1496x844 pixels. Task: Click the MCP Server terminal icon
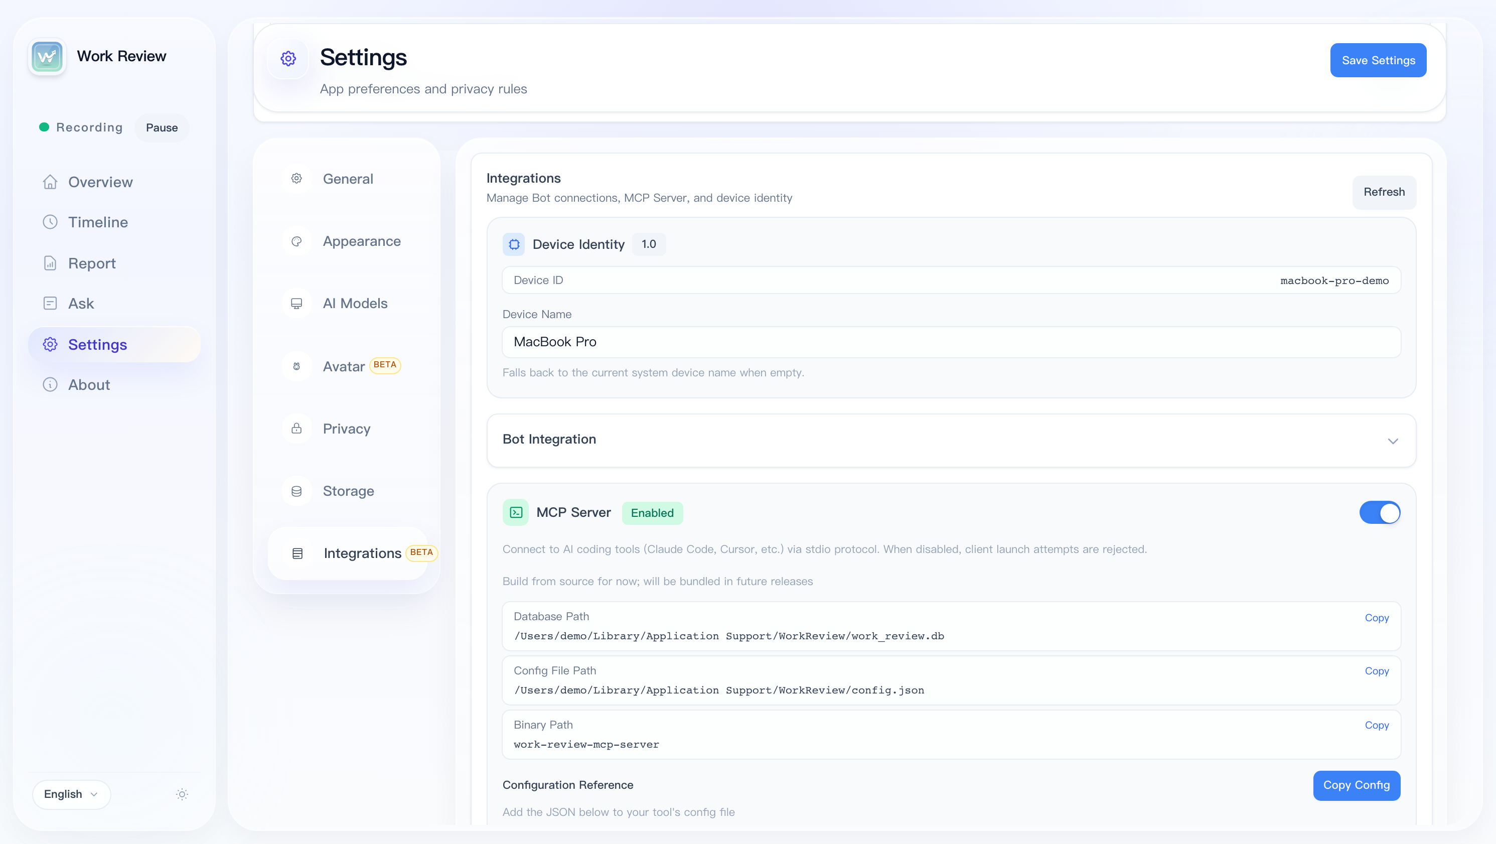pyautogui.click(x=516, y=512)
